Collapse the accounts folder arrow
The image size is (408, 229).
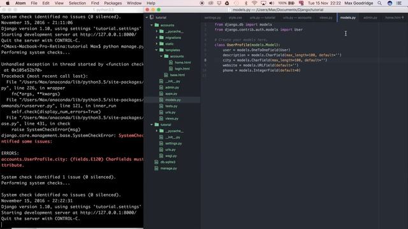click(x=152, y=25)
